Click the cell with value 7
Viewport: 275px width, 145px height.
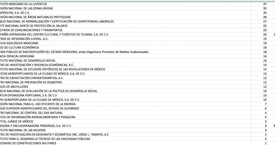(x=265, y=104)
